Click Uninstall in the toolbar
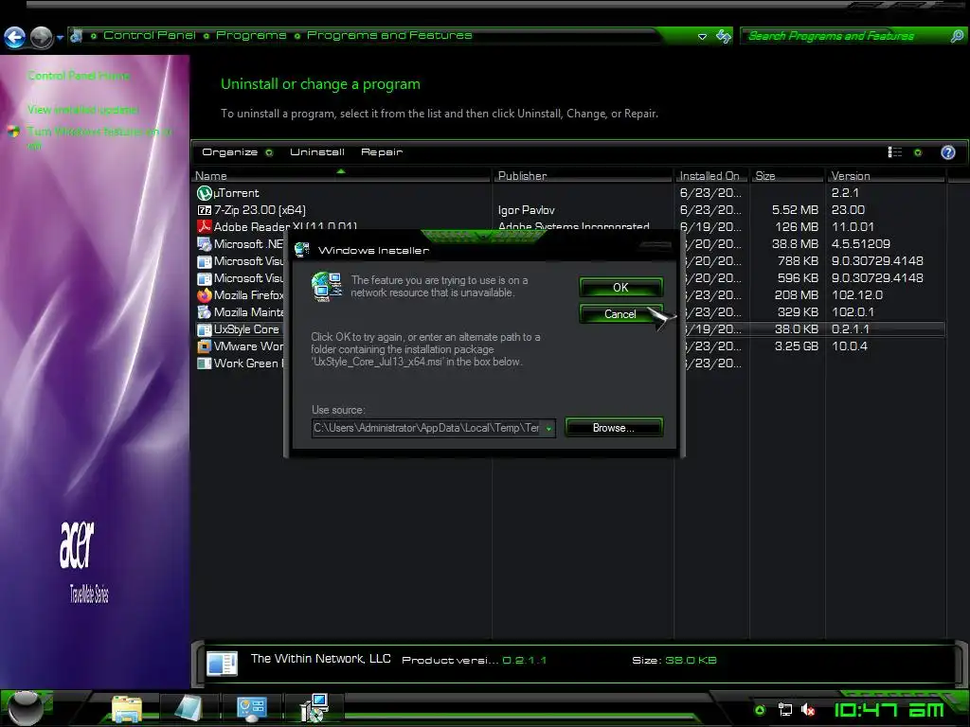970x727 pixels. point(316,152)
